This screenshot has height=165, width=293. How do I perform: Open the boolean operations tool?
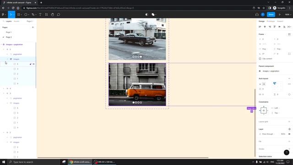point(153,14)
